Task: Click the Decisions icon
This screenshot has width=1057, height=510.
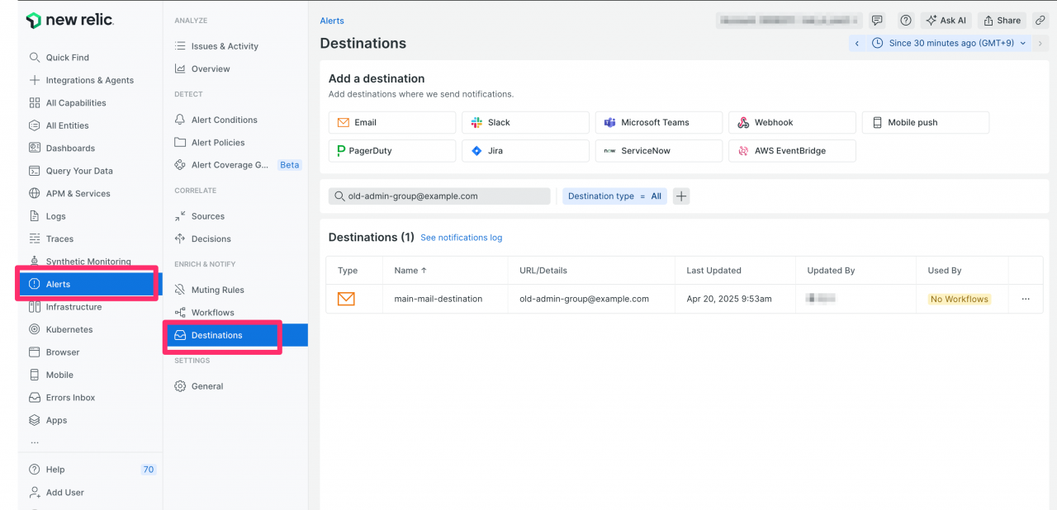Action: pyautogui.click(x=180, y=239)
